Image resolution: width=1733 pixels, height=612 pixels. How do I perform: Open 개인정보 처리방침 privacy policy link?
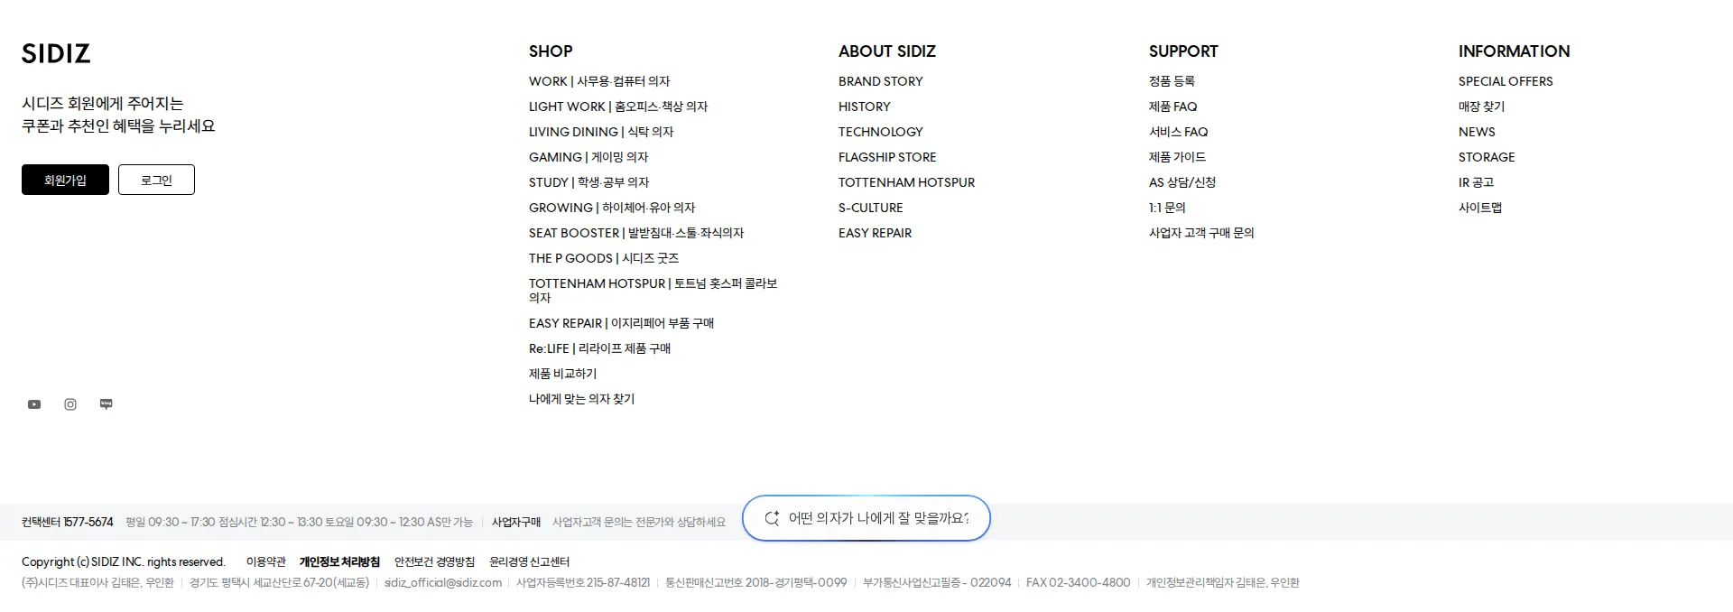[339, 561]
